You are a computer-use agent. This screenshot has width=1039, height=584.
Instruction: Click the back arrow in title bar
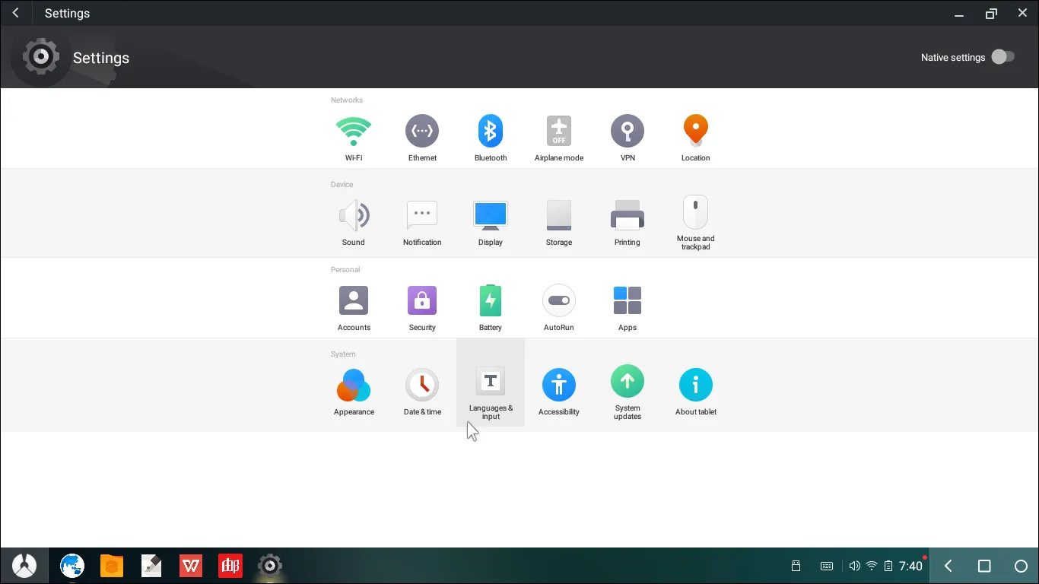(x=16, y=14)
